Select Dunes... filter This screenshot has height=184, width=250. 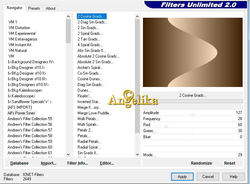click(x=84, y=90)
